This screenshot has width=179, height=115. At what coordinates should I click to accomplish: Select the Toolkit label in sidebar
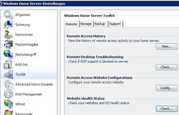[20, 74]
